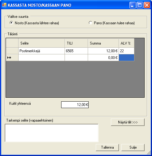
Task: Maximize the Kassasta nosto window
Action: coord(140,5)
